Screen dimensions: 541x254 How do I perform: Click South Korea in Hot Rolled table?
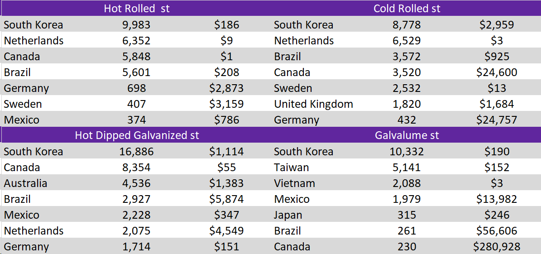tap(34, 25)
